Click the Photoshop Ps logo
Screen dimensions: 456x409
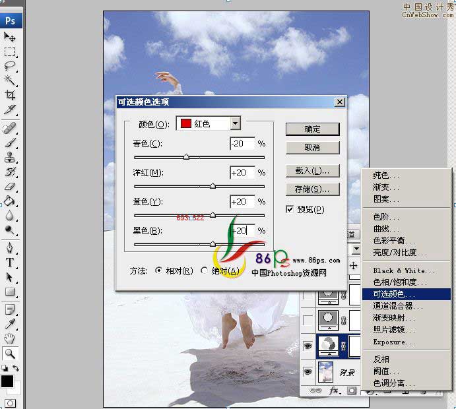coord(11,20)
